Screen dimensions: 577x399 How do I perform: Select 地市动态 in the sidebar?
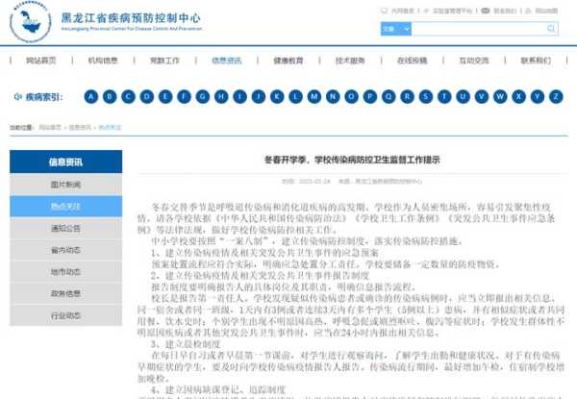tap(65, 272)
